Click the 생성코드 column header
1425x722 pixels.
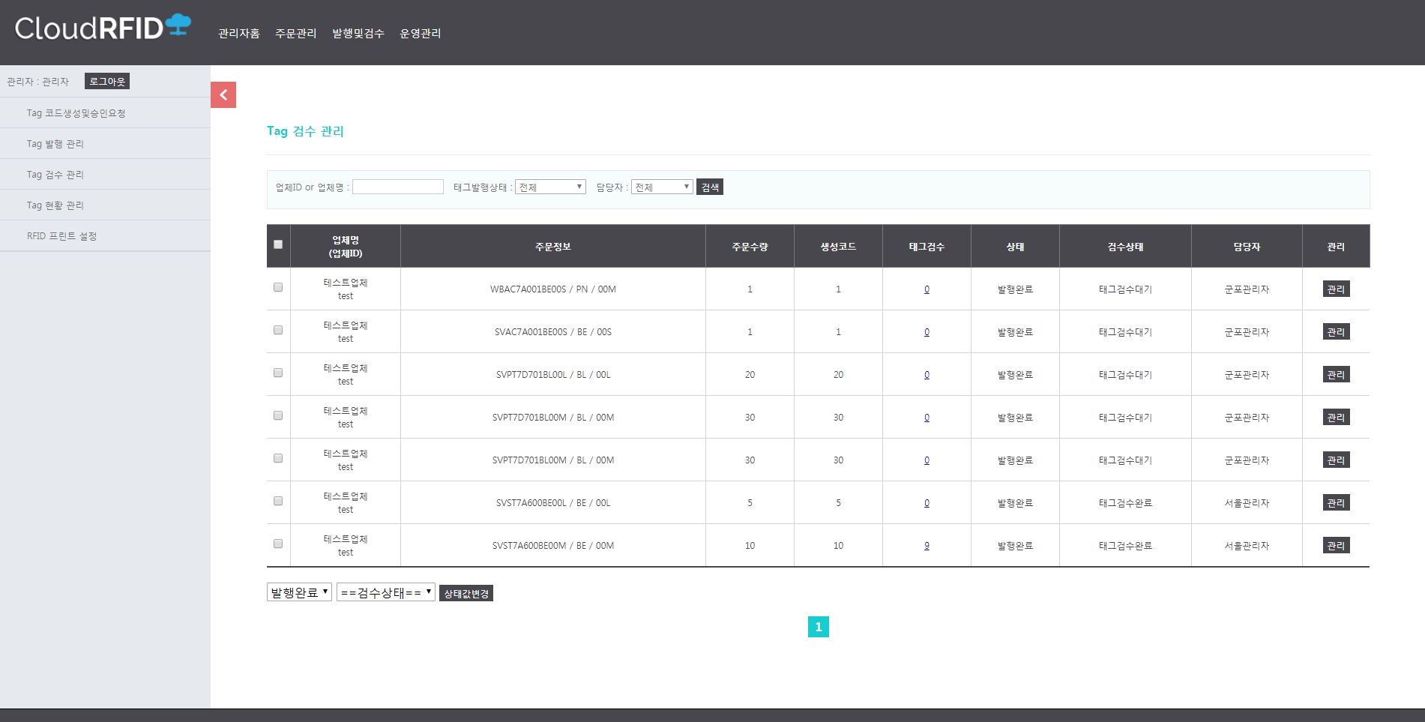(x=838, y=247)
